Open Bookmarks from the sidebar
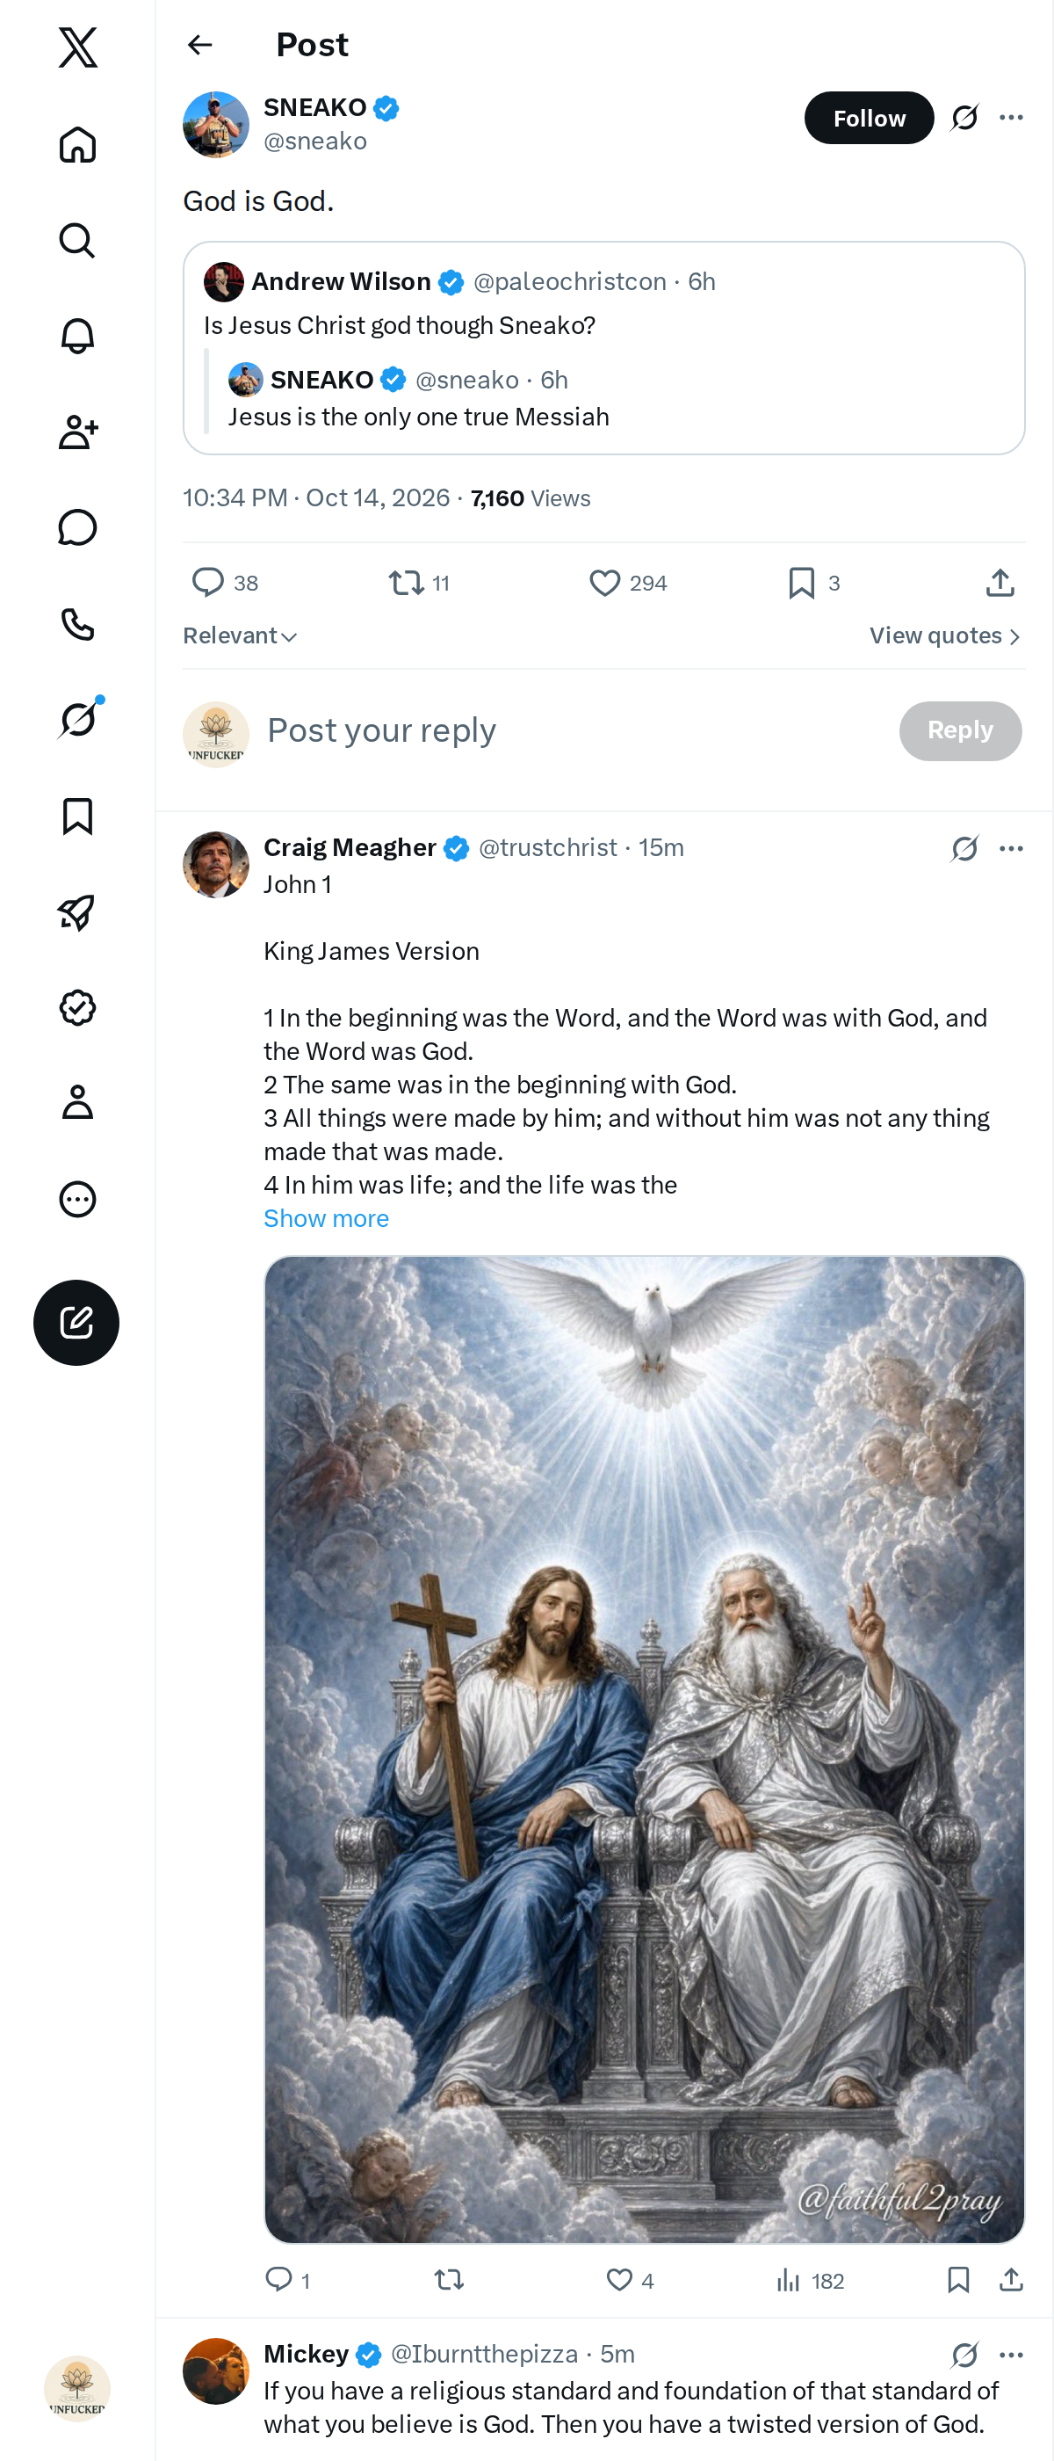 point(77,817)
